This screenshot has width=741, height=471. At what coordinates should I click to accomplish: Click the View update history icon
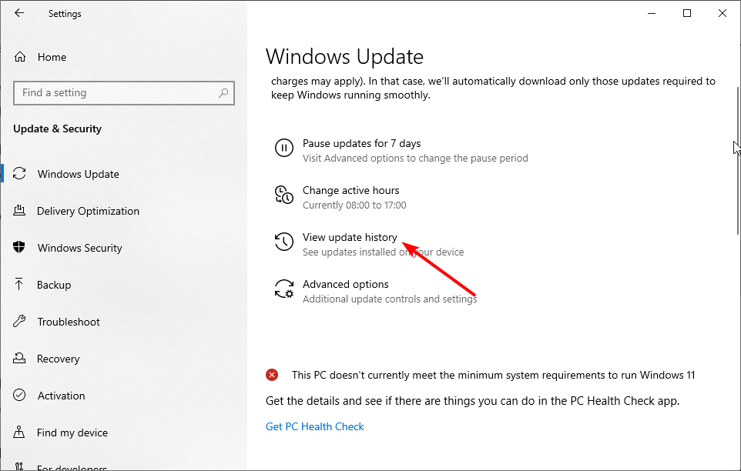click(x=284, y=242)
